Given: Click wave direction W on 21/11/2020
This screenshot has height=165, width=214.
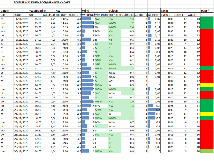Looking at the screenshot, I should click(x=114, y=114).
